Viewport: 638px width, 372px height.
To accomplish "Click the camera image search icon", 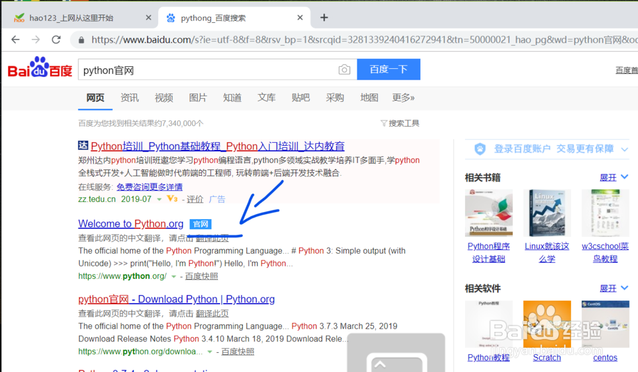I will (x=345, y=69).
